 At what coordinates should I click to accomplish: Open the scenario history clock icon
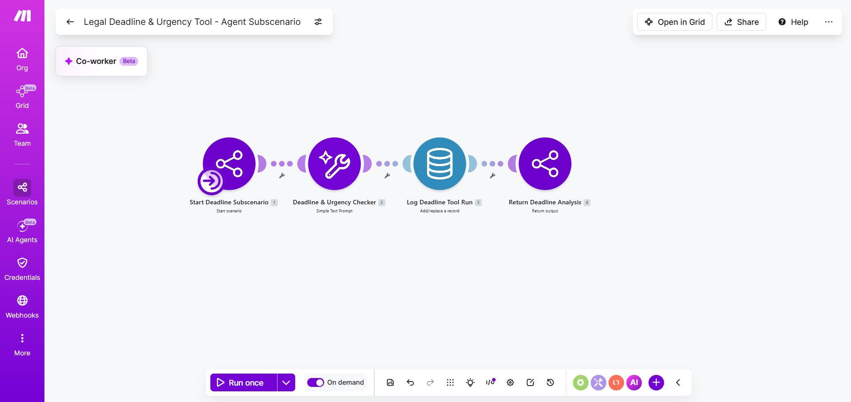click(550, 382)
